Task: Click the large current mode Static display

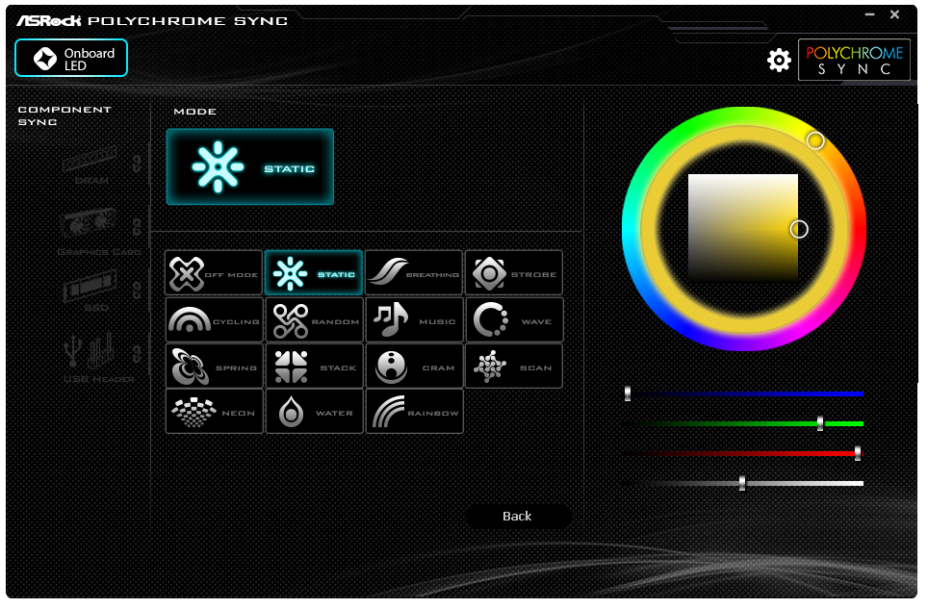Action: tap(249, 166)
